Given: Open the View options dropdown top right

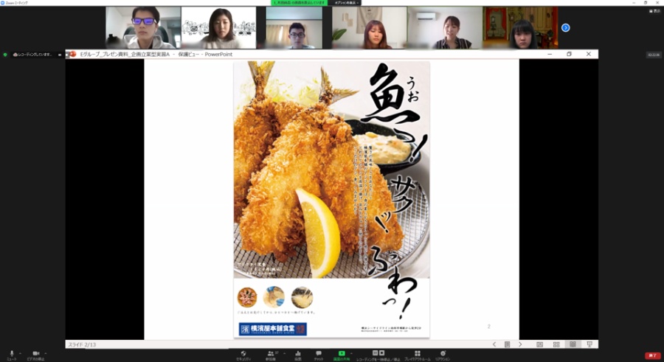Looking at the screenshot, I should [x=653, y=12].
